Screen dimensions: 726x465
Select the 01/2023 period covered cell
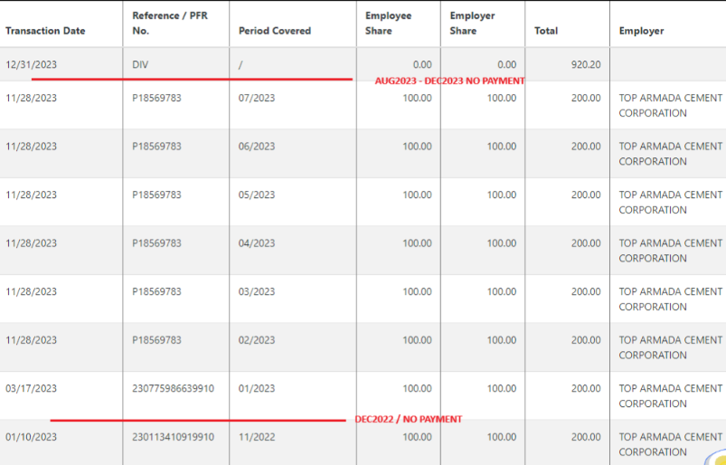pyautogui.click(x=257, y=388)
